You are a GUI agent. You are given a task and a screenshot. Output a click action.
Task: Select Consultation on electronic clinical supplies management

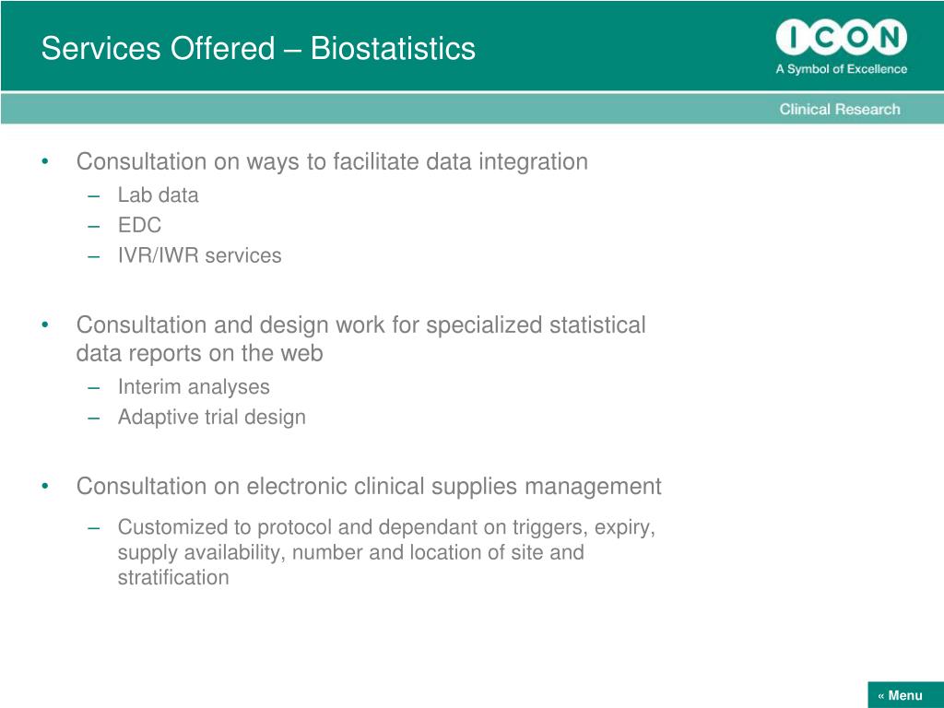tap(369, 487)
